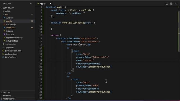Click value={noteContent} on line 22
The width and height of the screenshot is (180, 101).
coord(88,64)
